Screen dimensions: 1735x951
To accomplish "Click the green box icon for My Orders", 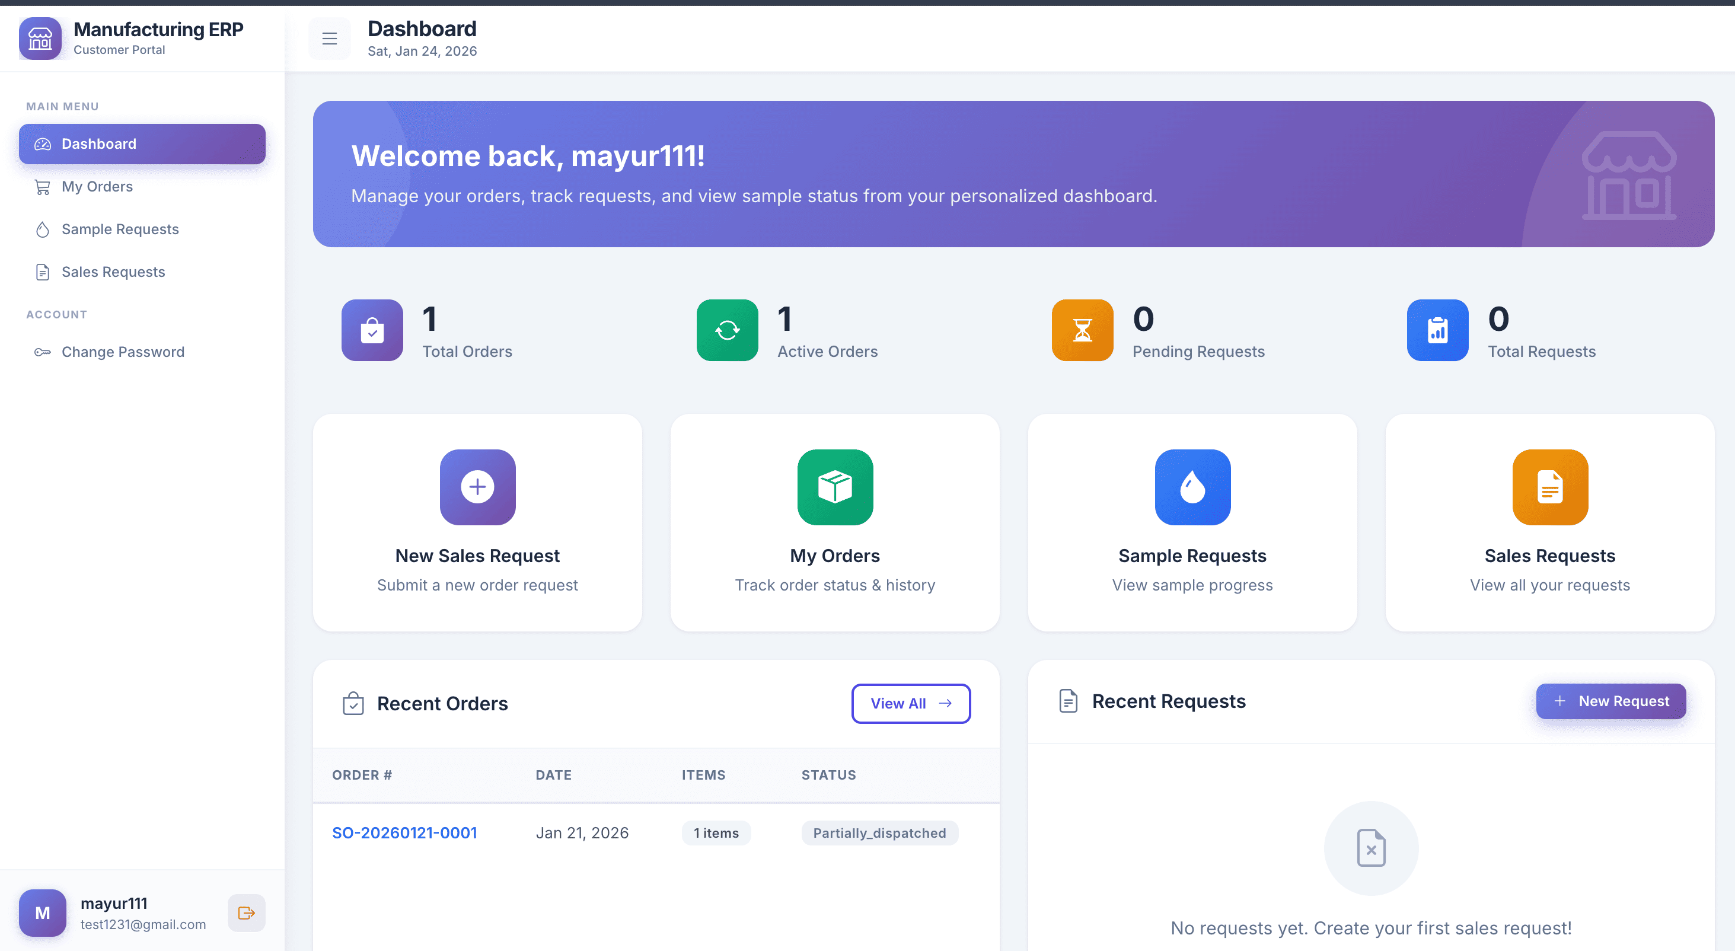I will pos(834,487).
